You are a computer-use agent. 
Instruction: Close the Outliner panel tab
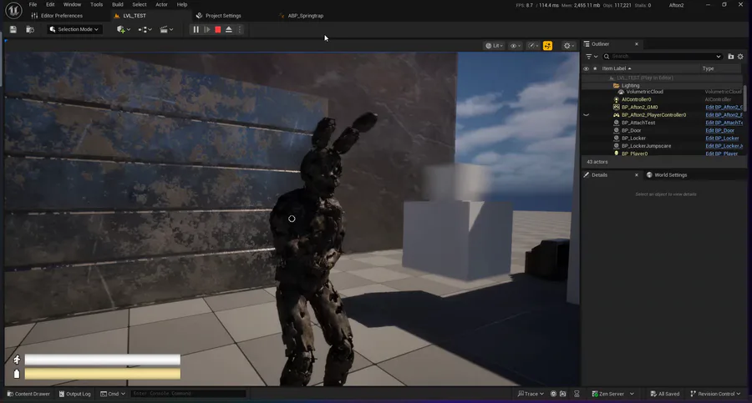point(637,44)
